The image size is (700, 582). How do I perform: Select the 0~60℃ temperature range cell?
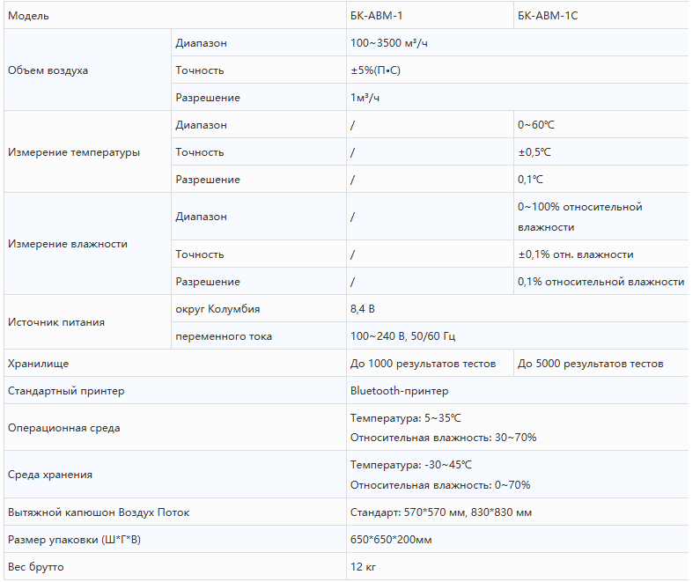coord(601,124)
